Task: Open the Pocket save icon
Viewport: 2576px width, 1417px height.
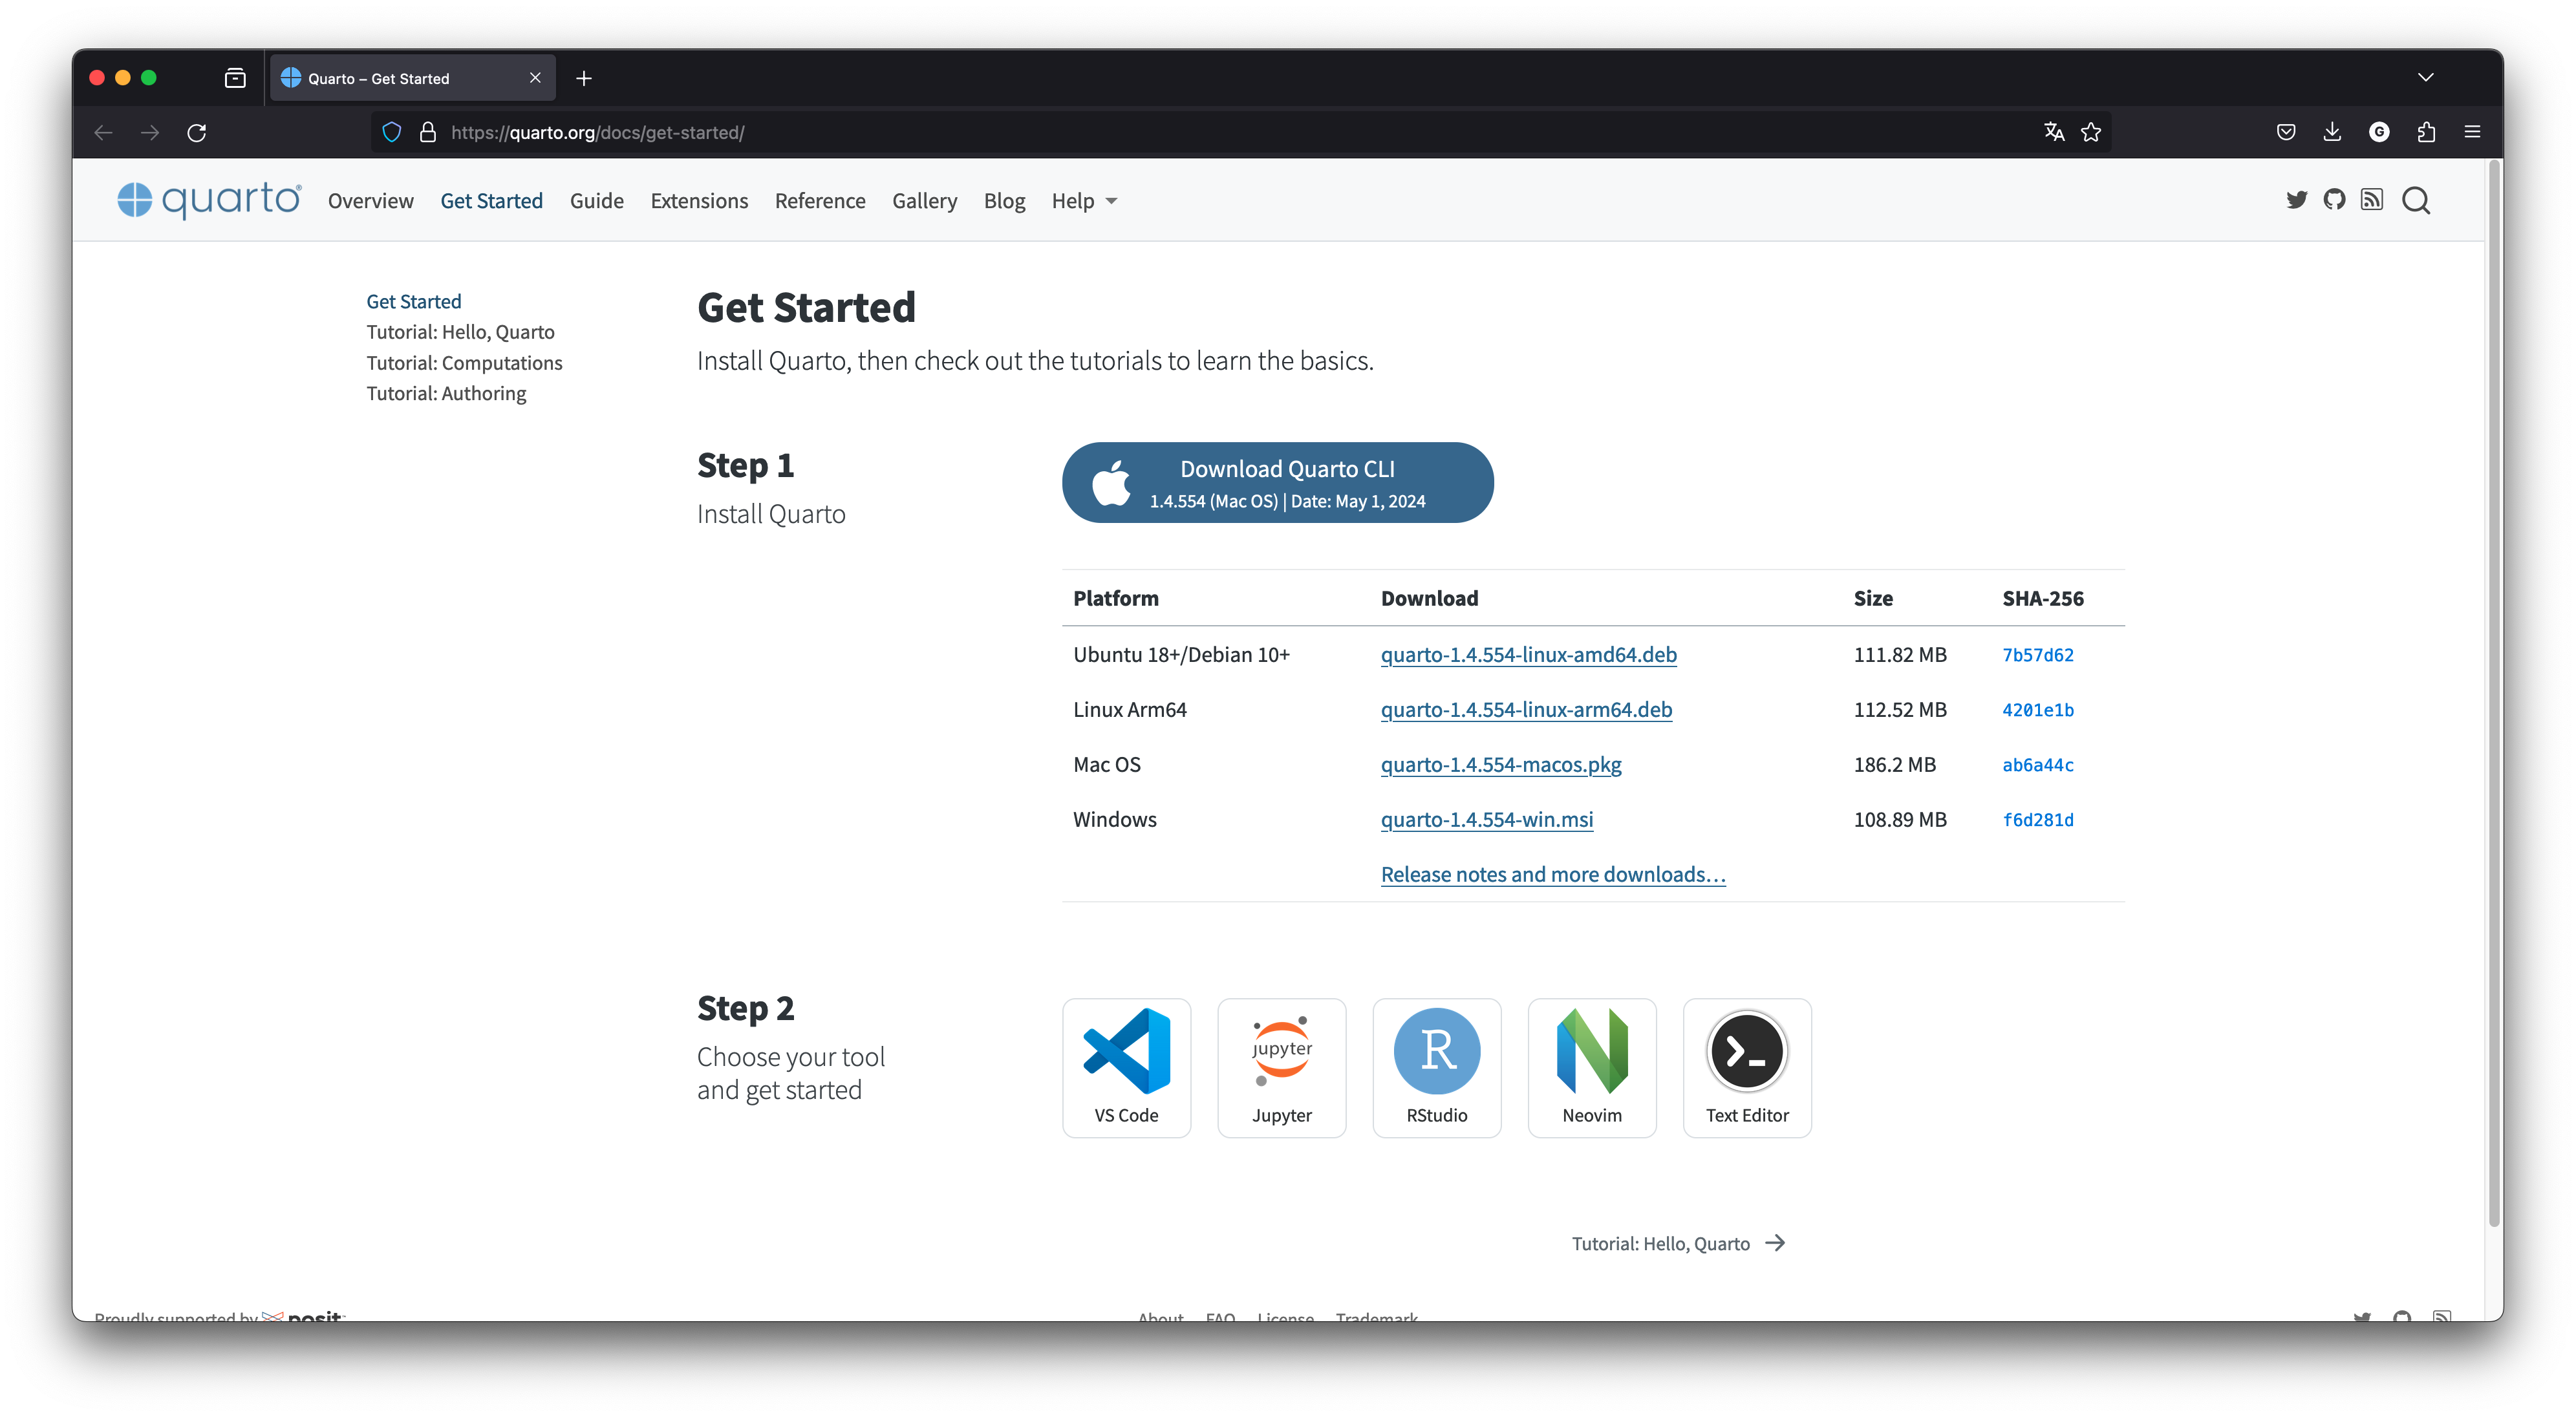Action: (2286, 132)
